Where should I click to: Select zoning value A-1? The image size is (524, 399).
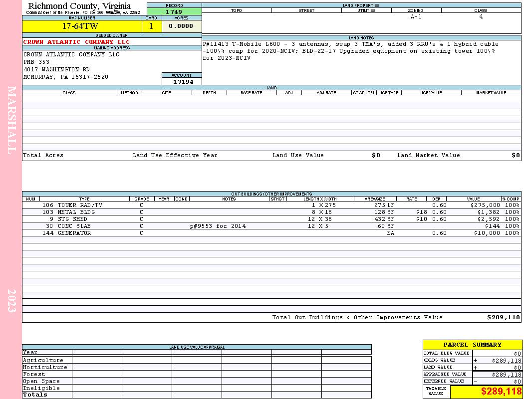point(416,16)
